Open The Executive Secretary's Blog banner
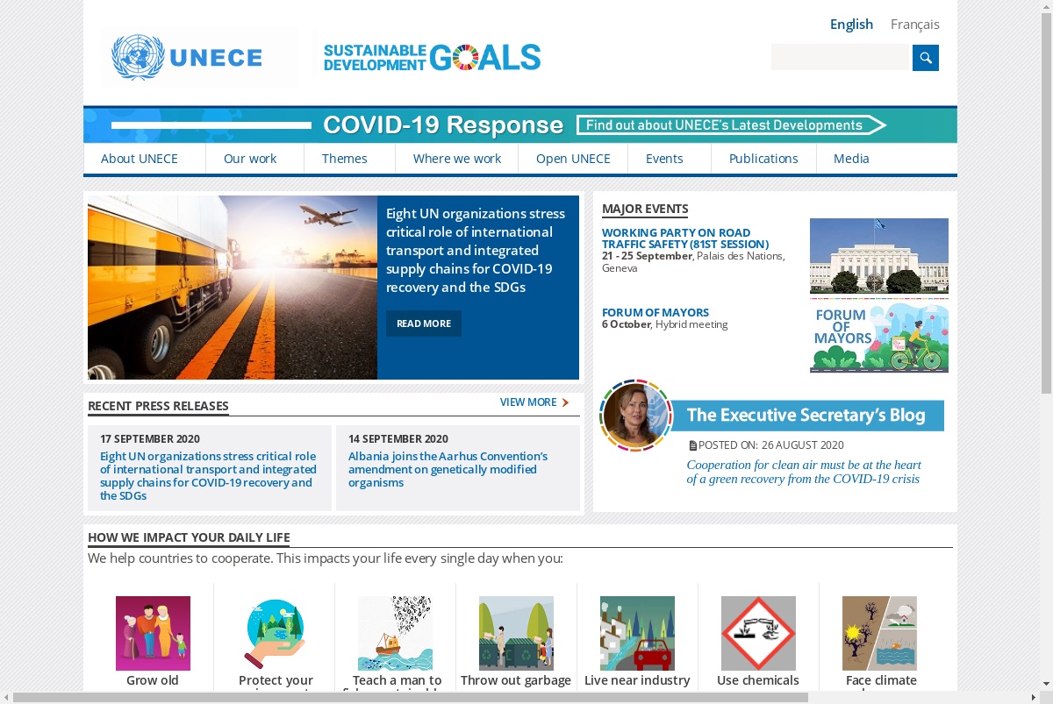The width and height of the screenshot is (1053, 704). 806,416
